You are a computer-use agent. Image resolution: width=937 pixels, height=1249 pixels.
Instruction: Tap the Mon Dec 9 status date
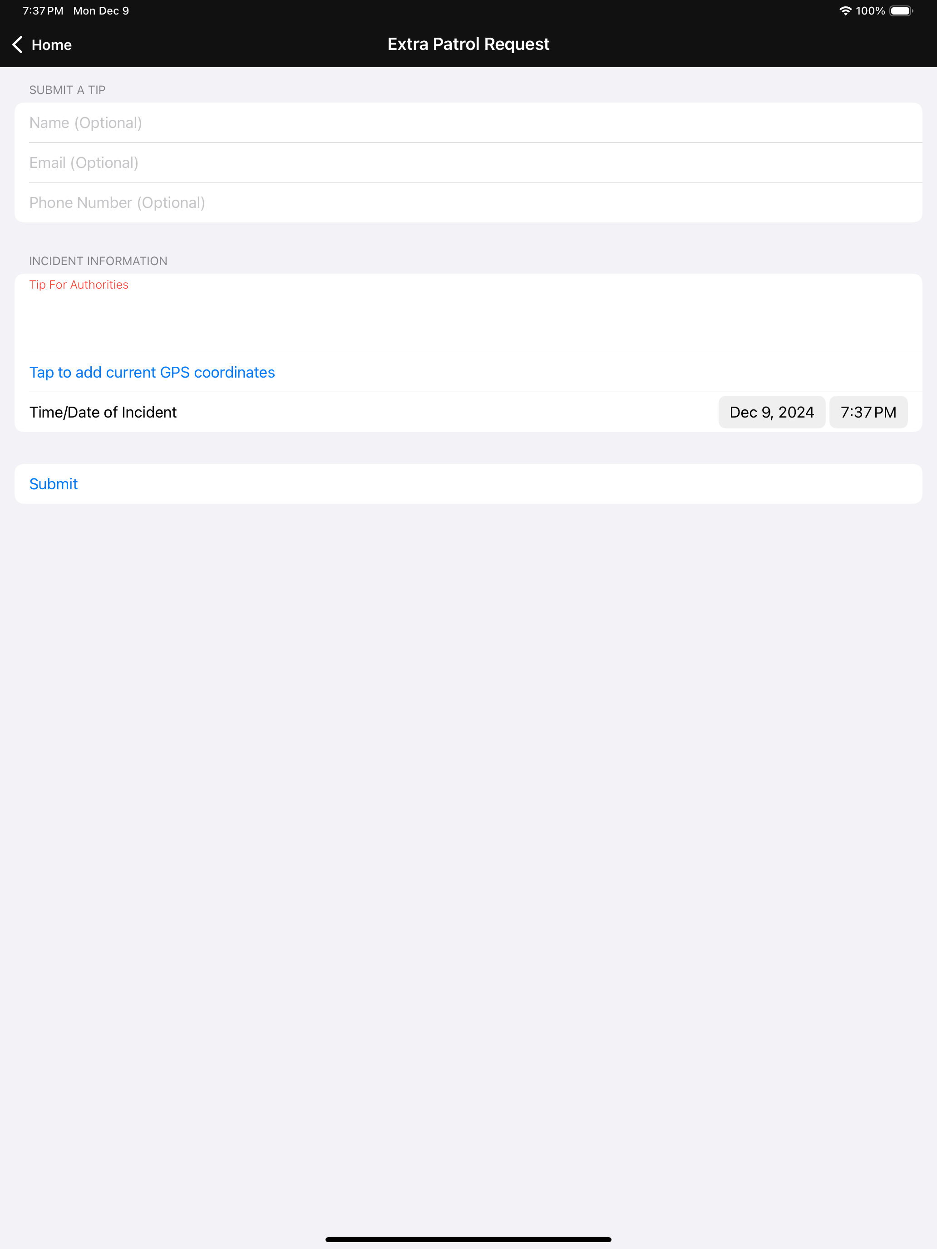coord(101,11)
